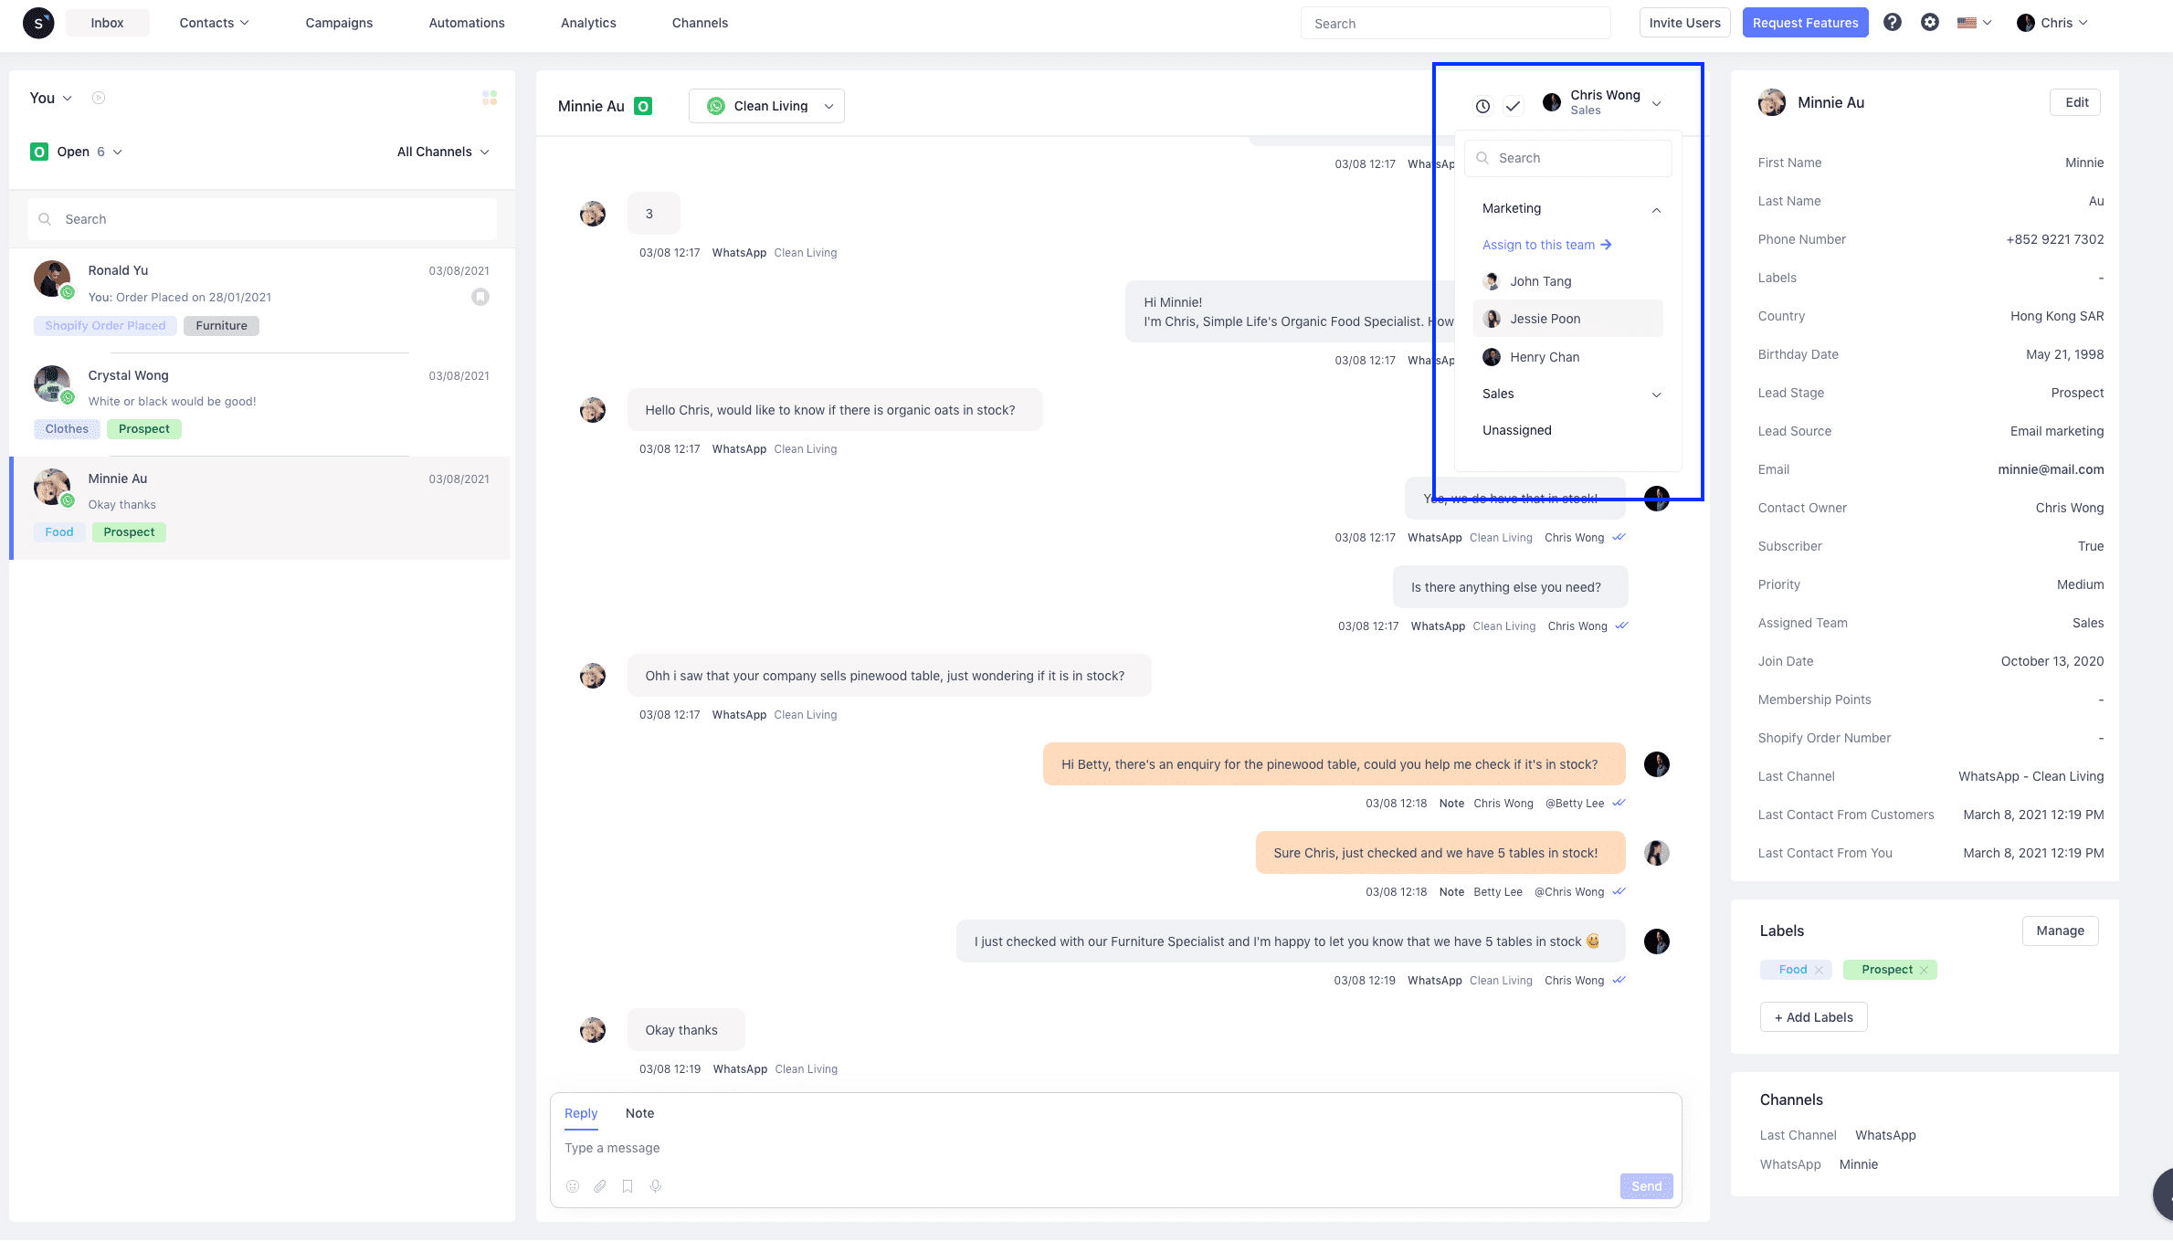The height and width of the screenshot is (1241, 2173).
Task: Click the attachment icon in reply toolbar
Action: click(x=600, y=1186)
